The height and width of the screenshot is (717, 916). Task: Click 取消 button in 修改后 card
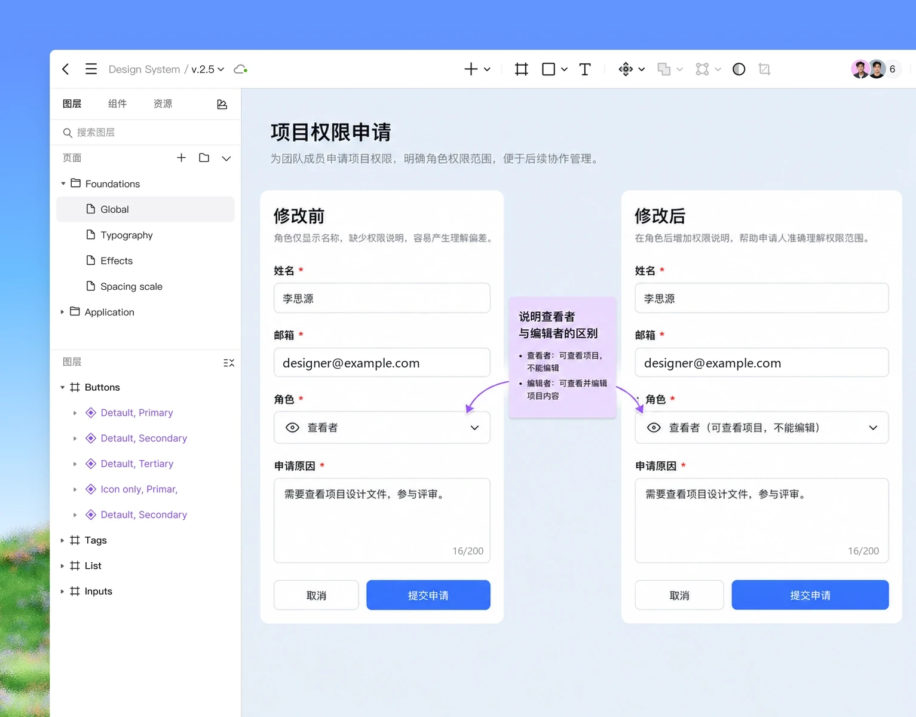pos(679,595)
